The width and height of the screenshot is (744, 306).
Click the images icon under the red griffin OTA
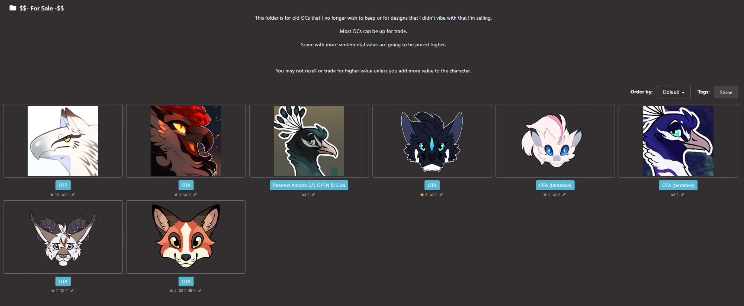(x=185, y=195)
